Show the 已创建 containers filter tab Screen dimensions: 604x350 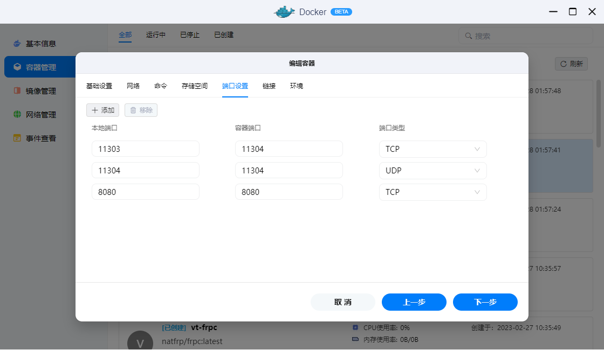tap(224, 34)
